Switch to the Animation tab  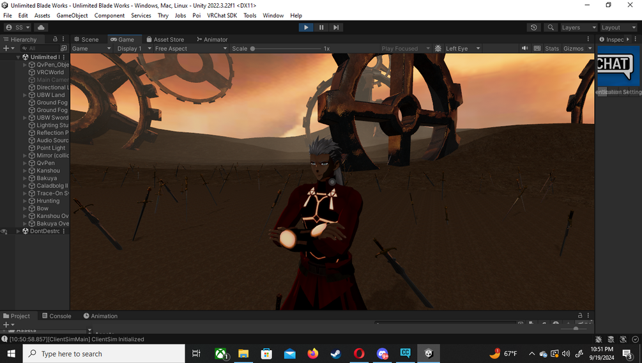[x=100, y=316]
